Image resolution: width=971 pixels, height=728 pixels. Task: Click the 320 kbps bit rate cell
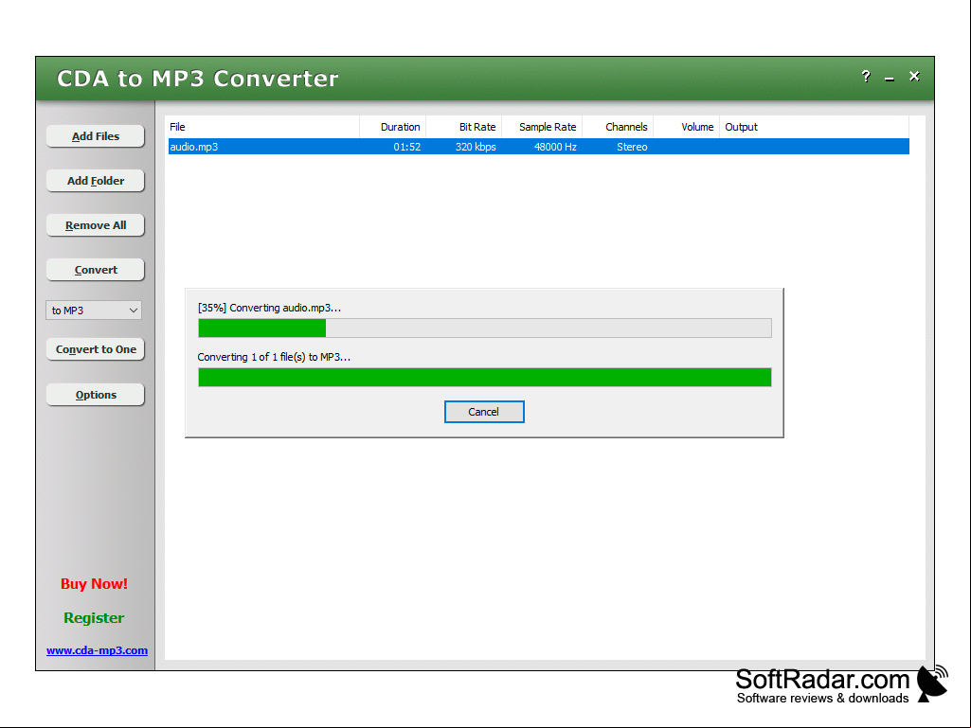(476, 147)
